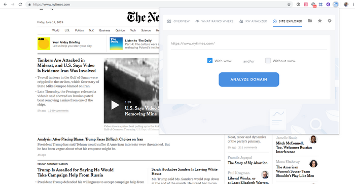Click the 'Friday, June 14, 2019' date text

50,22
